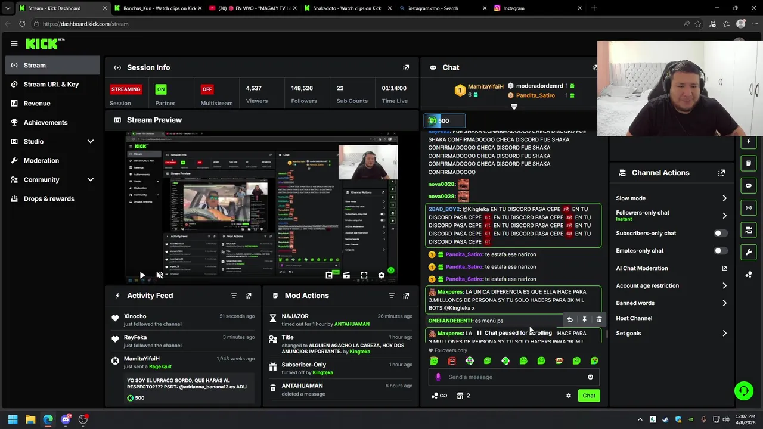Open Windows Start menu
Image resolution: width=763 pixels, height=429 pixels.
coord(13,419)
